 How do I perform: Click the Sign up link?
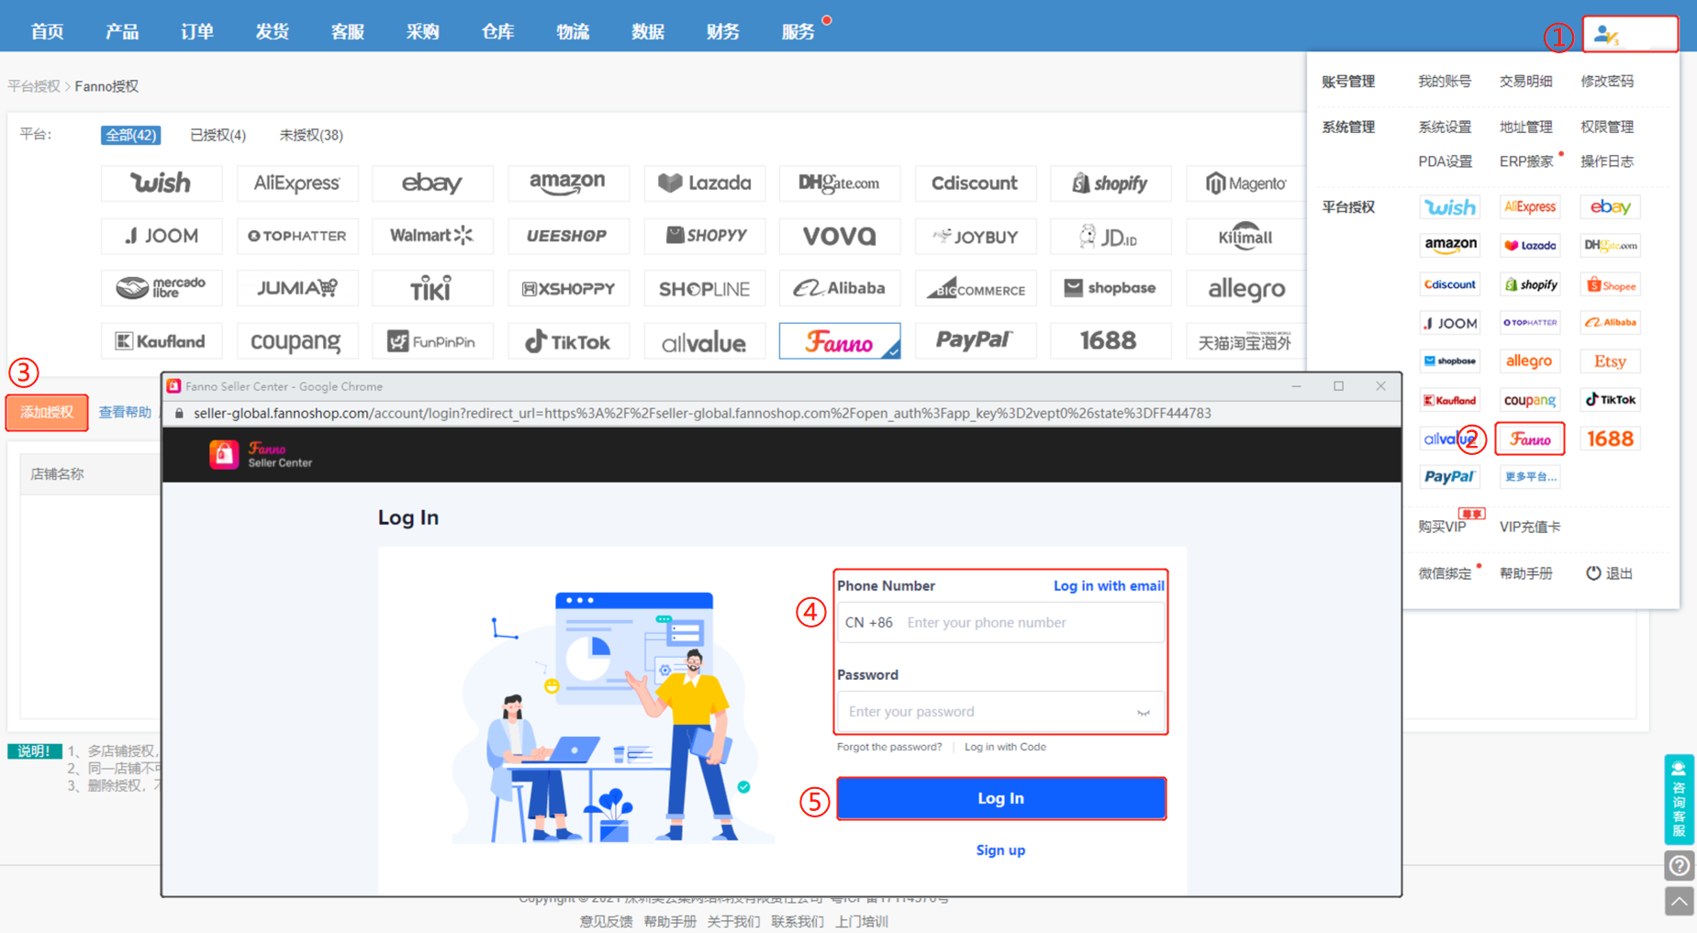[1000, 850]
